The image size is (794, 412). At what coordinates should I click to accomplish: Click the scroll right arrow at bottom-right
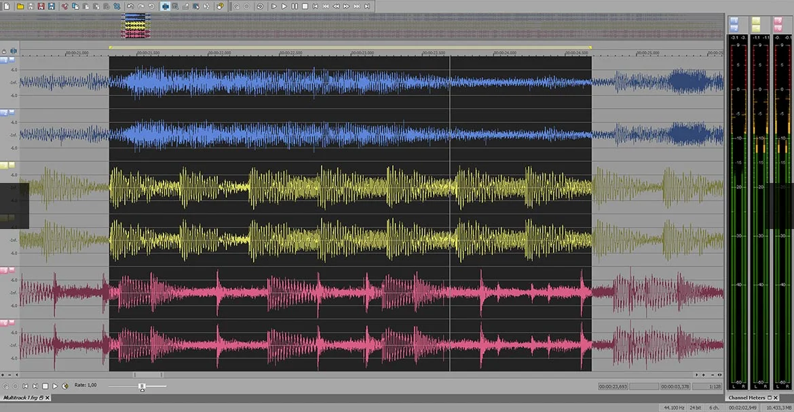696,375
